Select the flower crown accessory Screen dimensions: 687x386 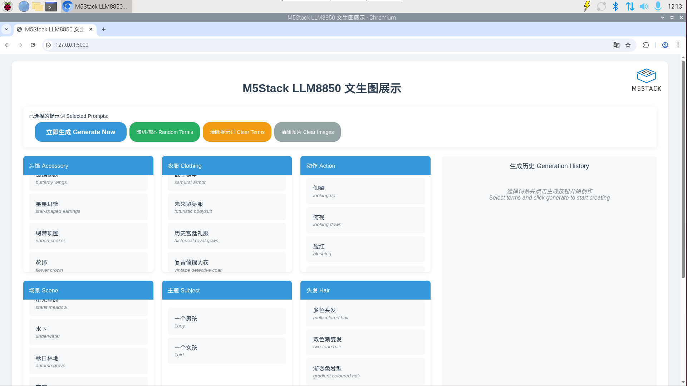[x=88, y=262]
